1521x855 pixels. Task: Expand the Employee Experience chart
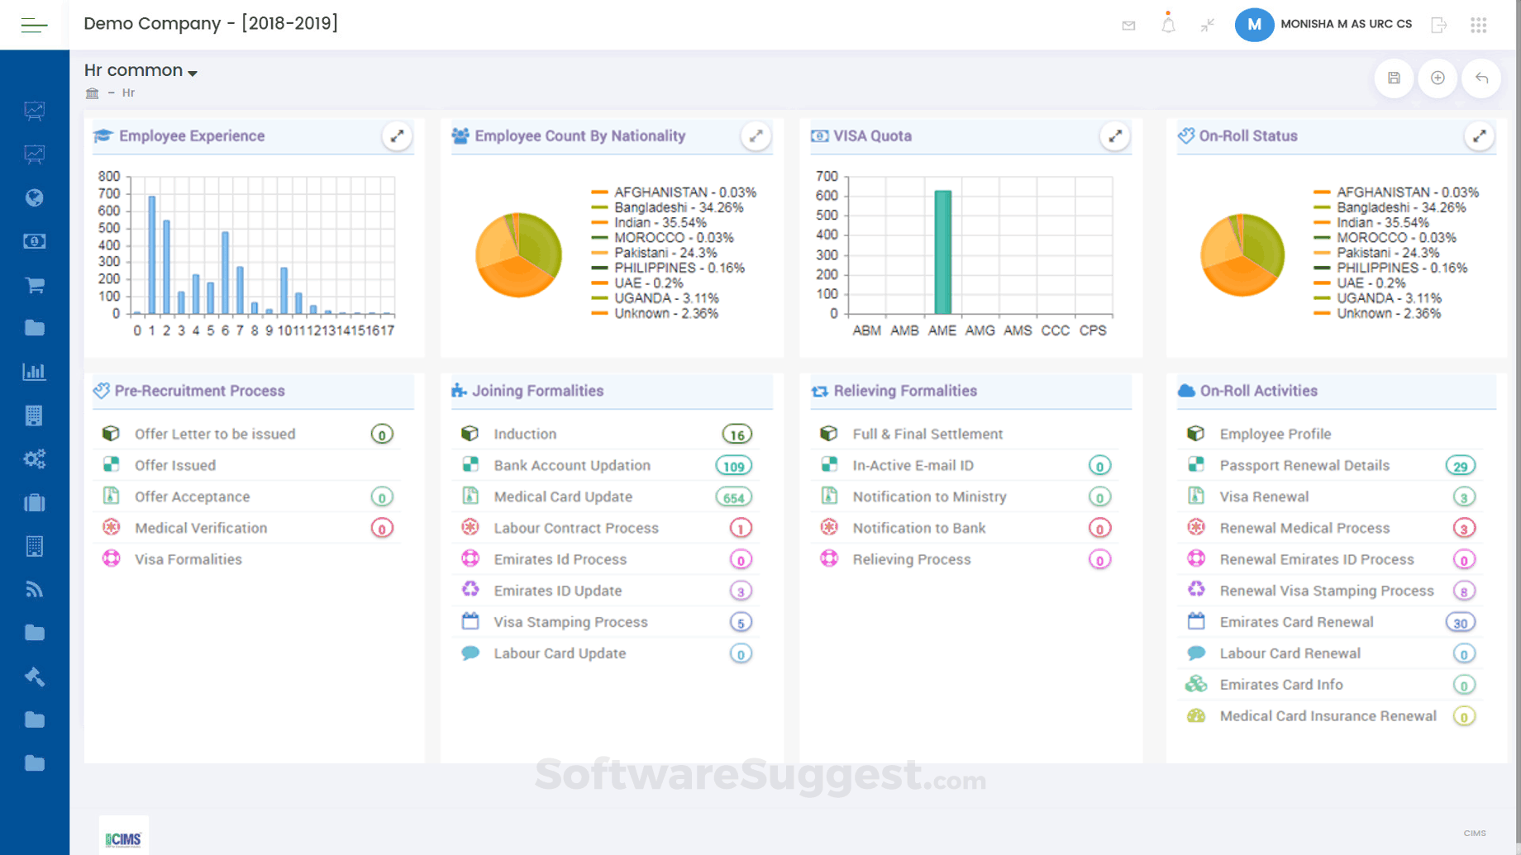pyautogui.click(x=398, y=136)
